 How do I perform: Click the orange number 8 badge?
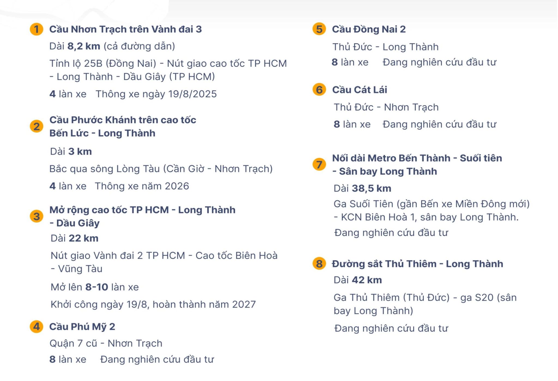pos(319,264)
